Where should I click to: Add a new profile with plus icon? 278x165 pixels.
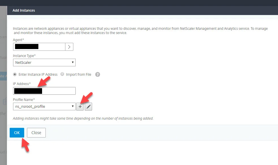tap(80, 107)
